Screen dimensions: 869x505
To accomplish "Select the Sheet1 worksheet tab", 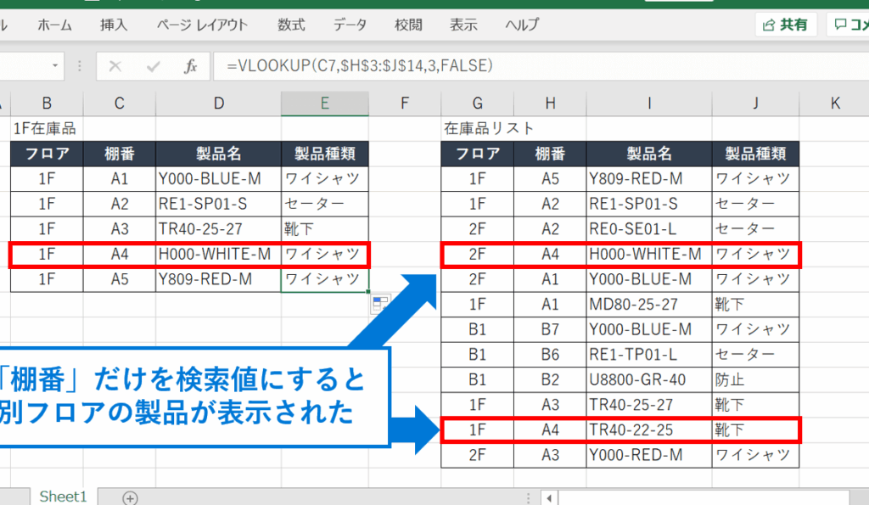I will 63,497.
